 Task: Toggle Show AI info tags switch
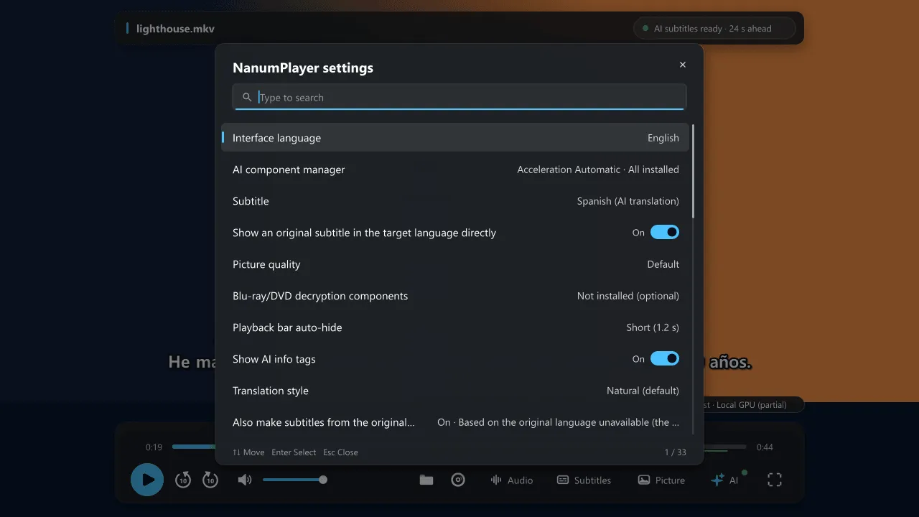click(665, 358)
